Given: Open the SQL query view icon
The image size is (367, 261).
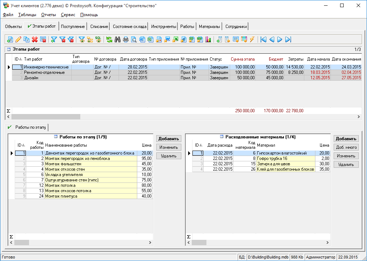Looking at the screenshot, I should pos(98,39).
